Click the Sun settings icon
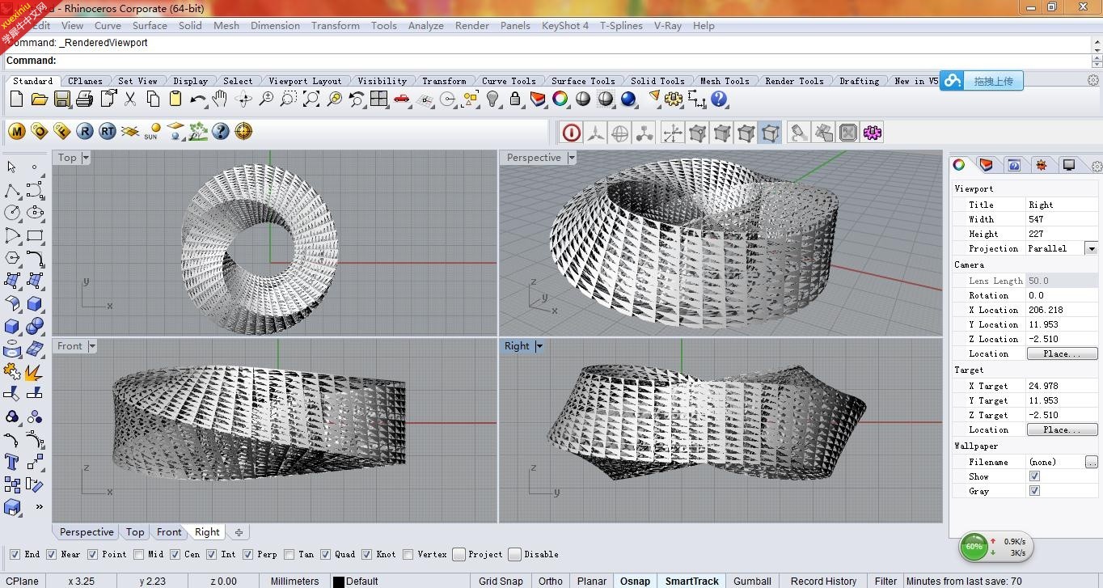This screenshot has width=1103, height=588. [x=152, y=131]
